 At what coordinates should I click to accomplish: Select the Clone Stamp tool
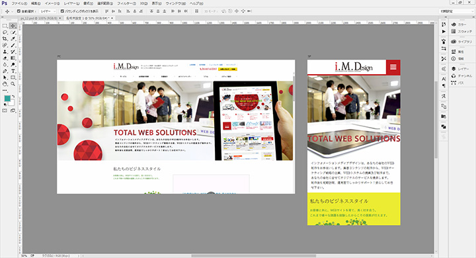(5, 52)
